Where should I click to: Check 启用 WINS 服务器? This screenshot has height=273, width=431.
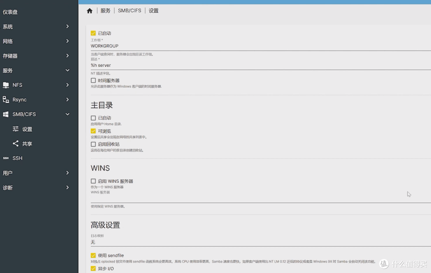click(93, 181)
